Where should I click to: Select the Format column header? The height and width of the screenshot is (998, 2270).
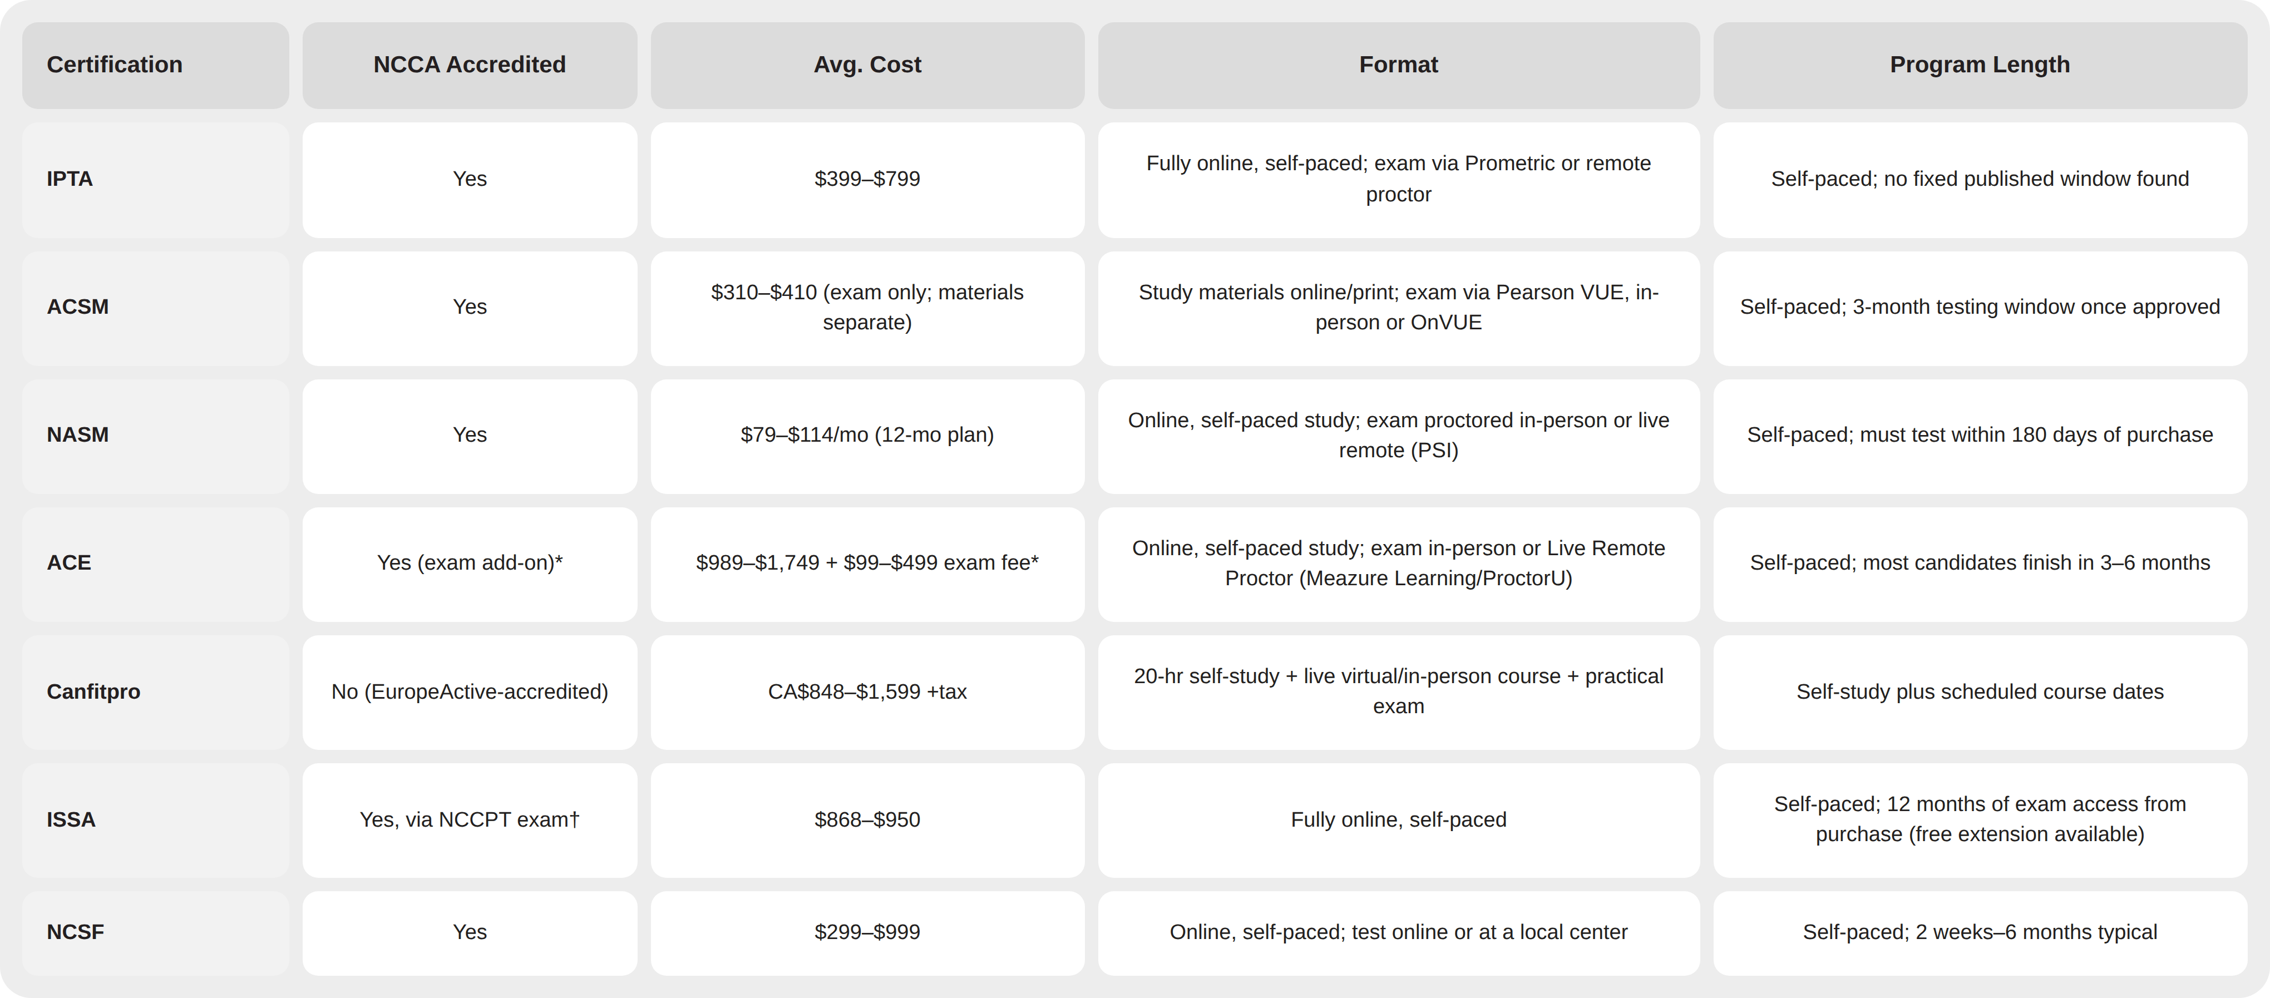coord(1399,65)
